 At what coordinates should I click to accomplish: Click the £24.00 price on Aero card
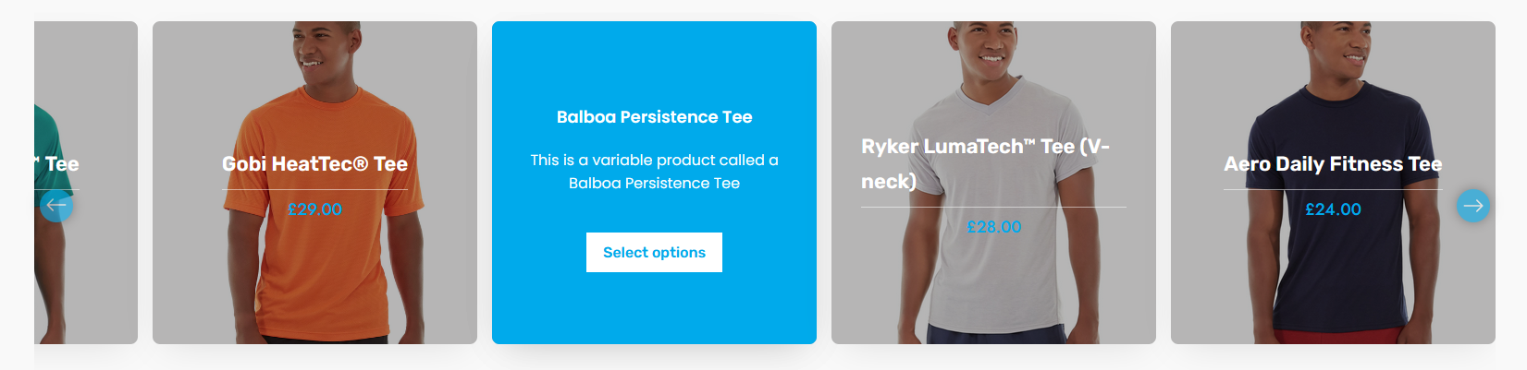click(1333, 209)
